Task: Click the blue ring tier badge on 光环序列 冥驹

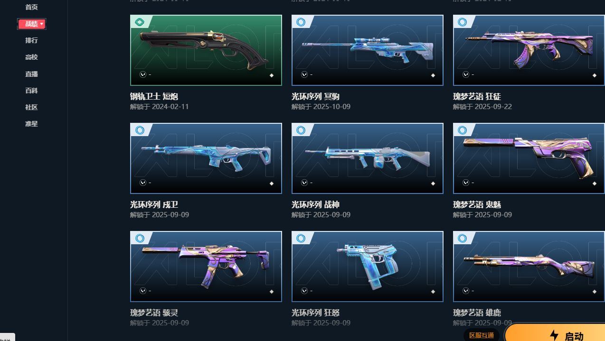Action: 301,22
